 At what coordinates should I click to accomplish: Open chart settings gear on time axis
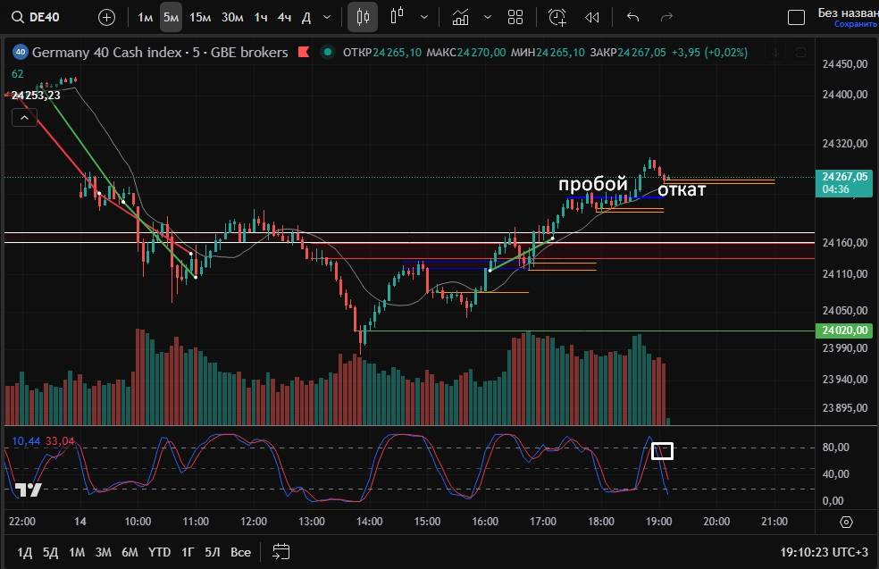click(x=847, y=522)
